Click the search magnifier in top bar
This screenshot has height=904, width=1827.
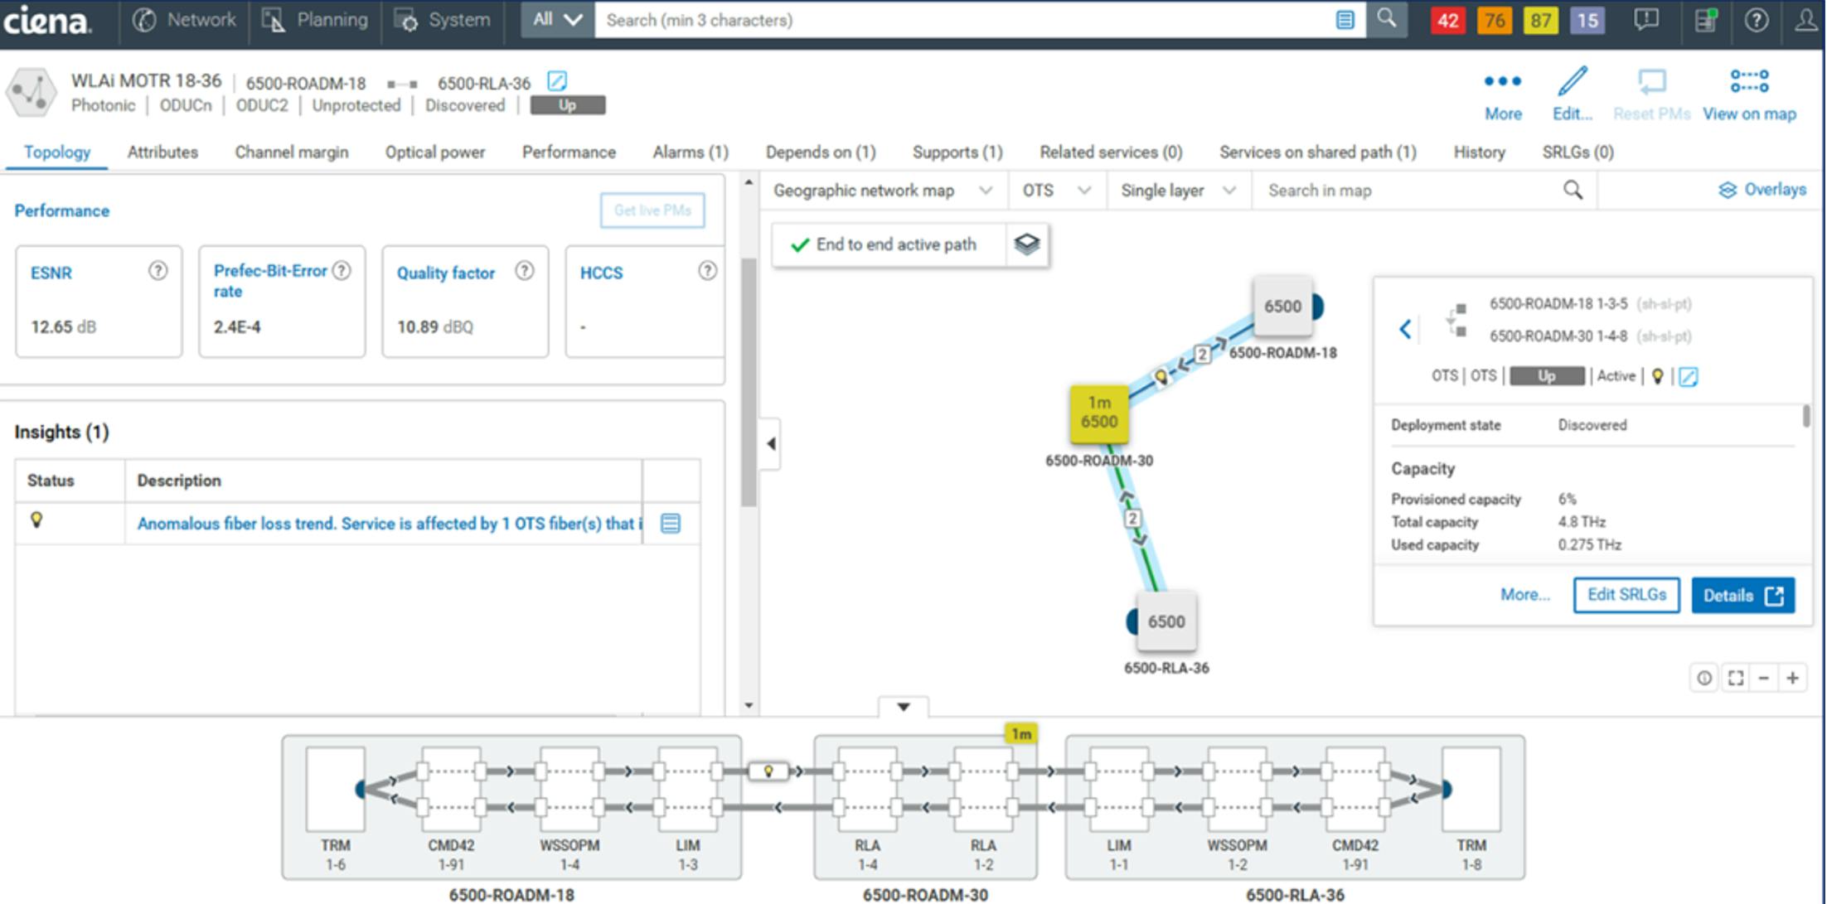coord(1387,19)
